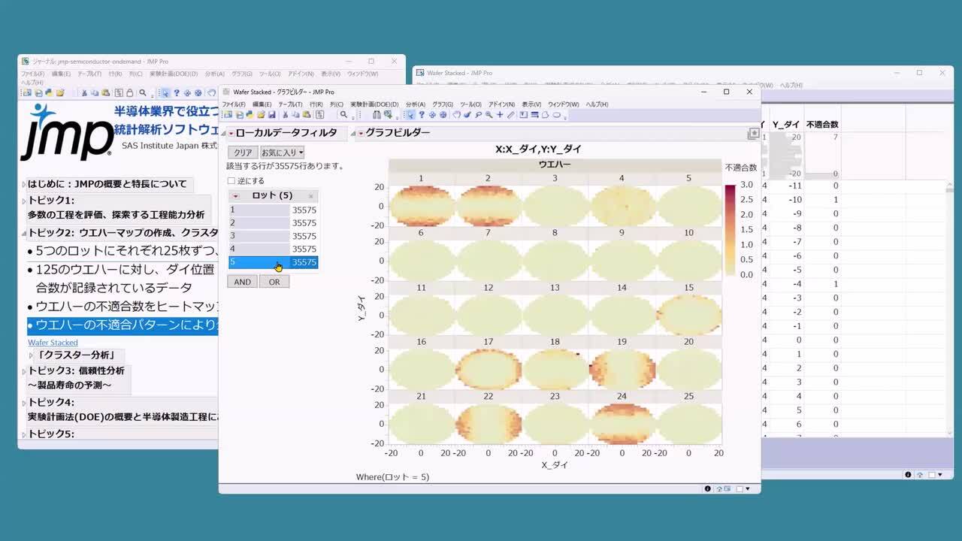The height and width of the screenshot is (541, 962).
Task: Click the Copy icon in Graph Builder toolbar
Action: pos(295,115)
